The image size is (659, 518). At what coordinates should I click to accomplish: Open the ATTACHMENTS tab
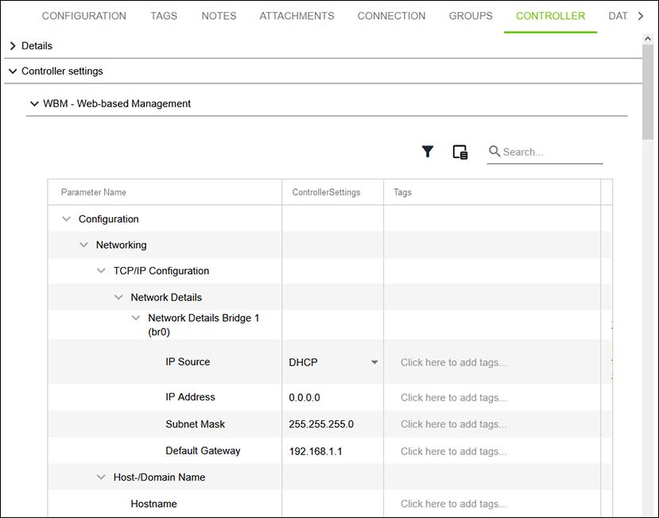pyautogui.click(x=297, y=16)
